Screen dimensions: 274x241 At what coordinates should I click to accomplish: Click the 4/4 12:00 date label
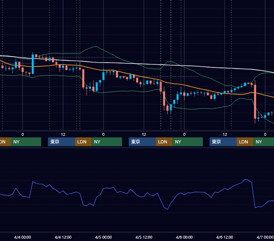[63, 237]
